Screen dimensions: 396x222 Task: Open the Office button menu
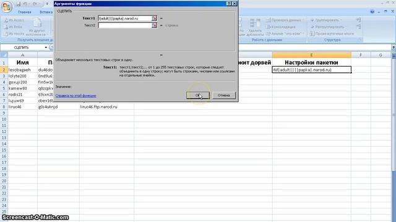point(7,7)
